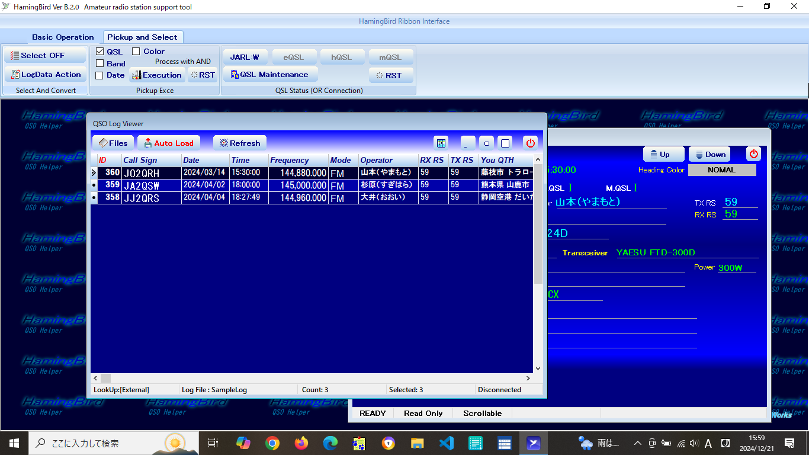
Task: Open LogData Action
Action: tap(46, 75)
